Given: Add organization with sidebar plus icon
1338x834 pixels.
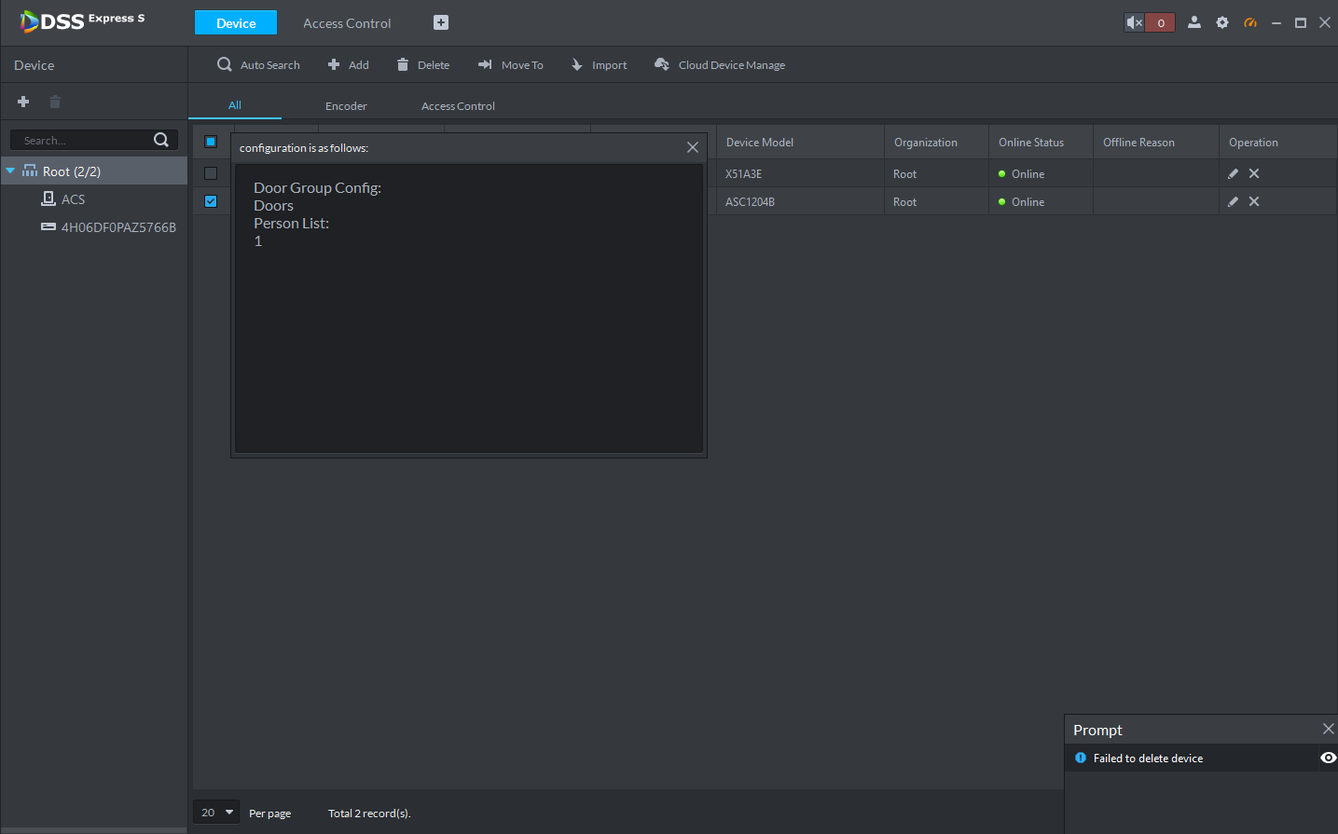Looking at the screenshot, I should (23, 102).
